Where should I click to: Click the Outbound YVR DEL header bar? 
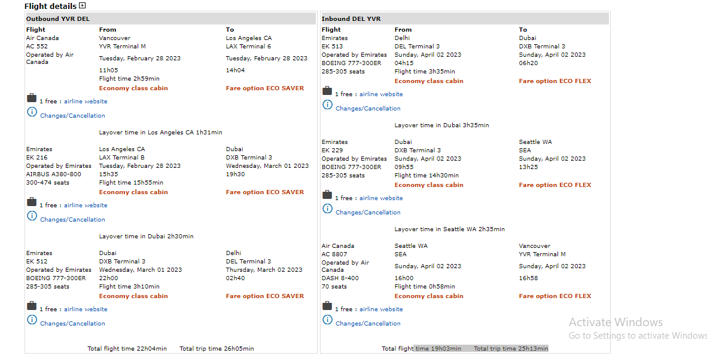point(170,19)
